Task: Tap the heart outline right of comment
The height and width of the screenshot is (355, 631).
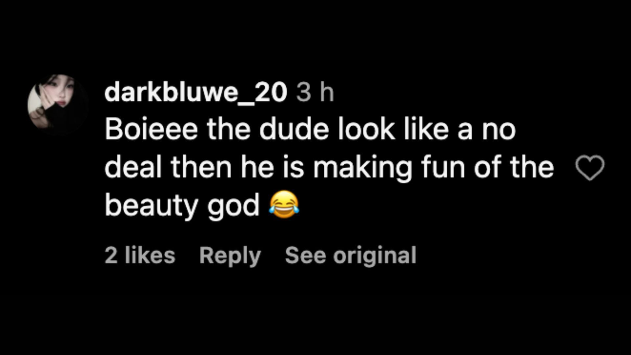Action: click(590, 168)
